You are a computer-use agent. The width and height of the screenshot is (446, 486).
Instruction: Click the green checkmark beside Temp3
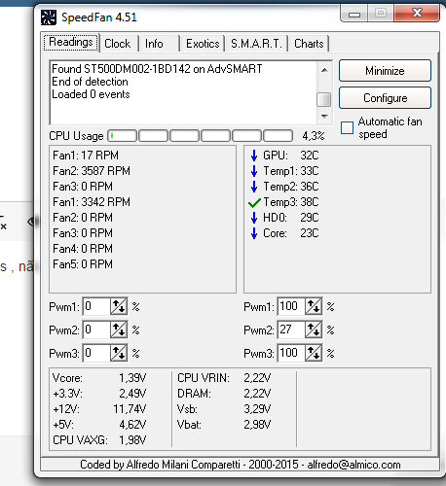(254, 203)
